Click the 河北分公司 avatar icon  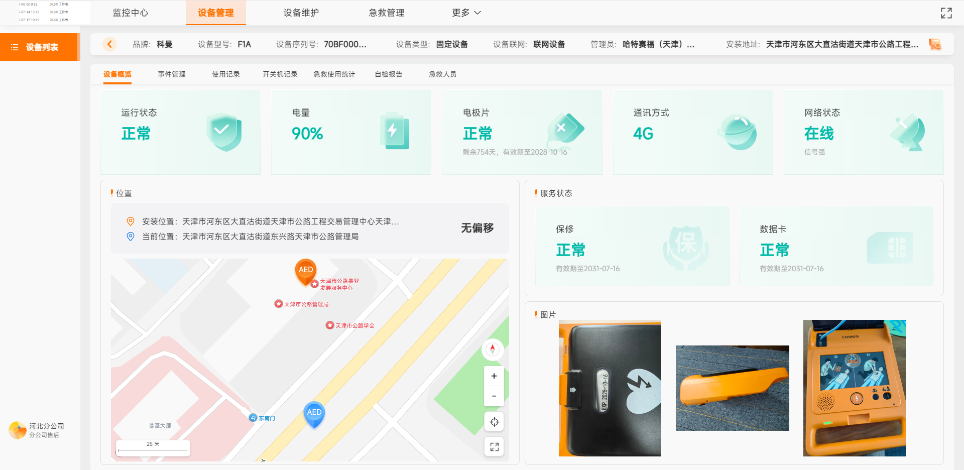point(18,430)
